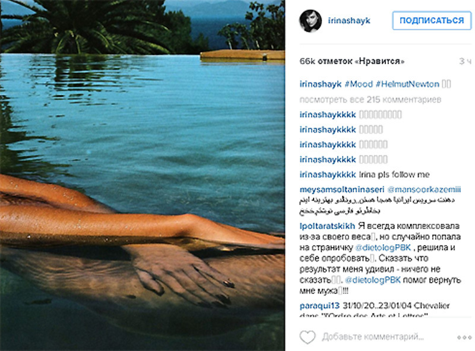Image resolution: width=475 pixels, height=351 pixels.
Task: Open the @mansoorkazemiii mention
Action: coord(424,189)
